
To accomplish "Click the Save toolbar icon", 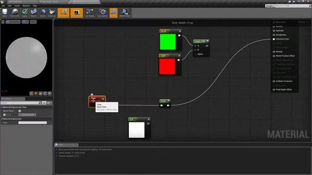I will (x=4, y=13).
